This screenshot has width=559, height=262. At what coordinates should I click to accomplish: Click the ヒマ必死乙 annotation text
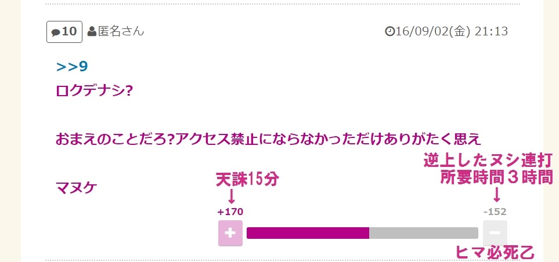coord(494,252)
